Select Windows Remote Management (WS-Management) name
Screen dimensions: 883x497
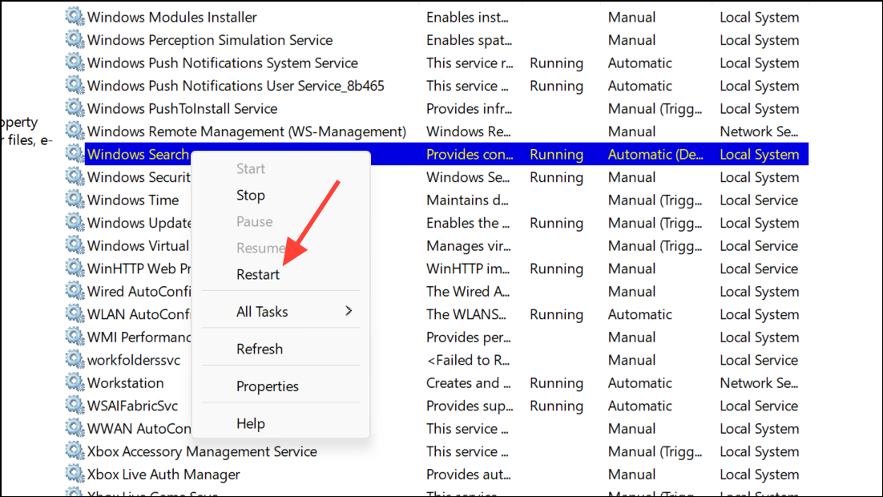(x=247, y=131)
